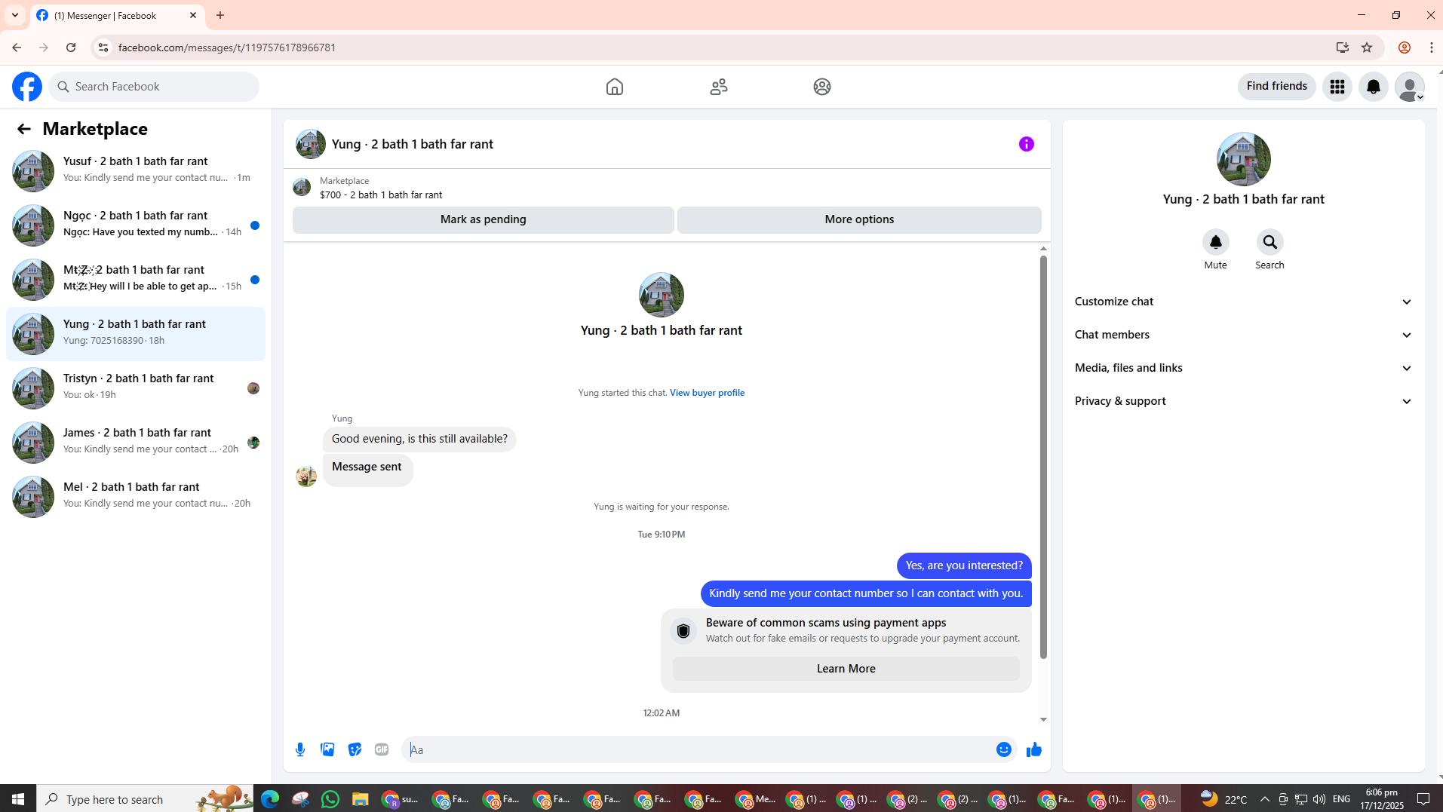Expand Privacy & support section

pyautogui.click(x=1243, y=401)
